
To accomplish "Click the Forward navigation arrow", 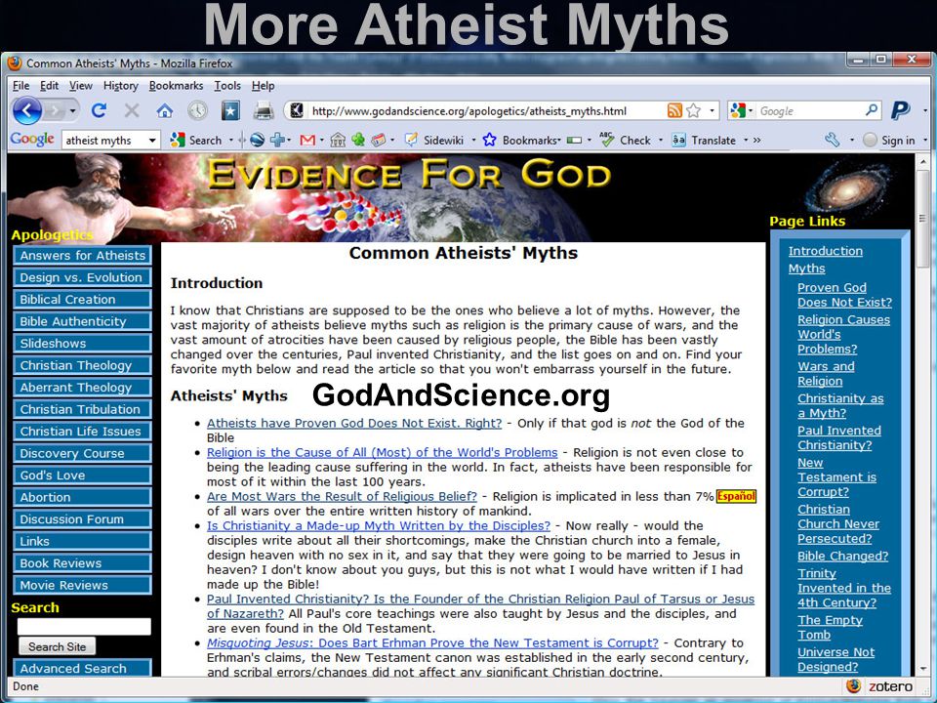I will click(x=55, y=110).
